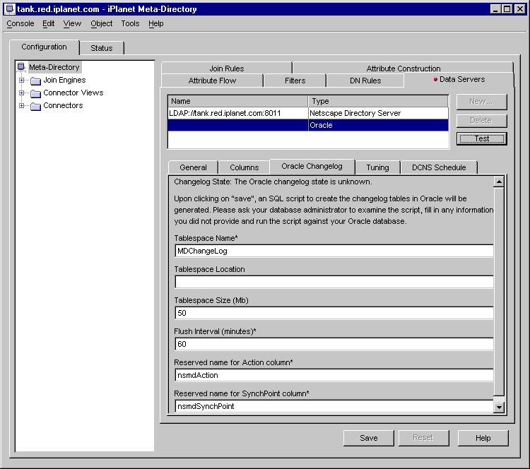Click the changelog panel scroll down arrow
530x469 pixels.
[x=499, y=407]
